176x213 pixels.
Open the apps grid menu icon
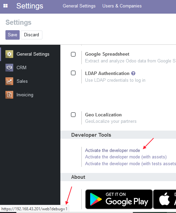5,6
